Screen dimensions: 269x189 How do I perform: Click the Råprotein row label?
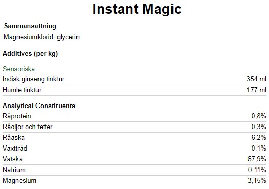coord(17,116)
